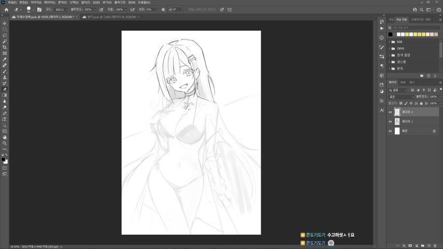Select the Crop tool
This screenshot has height=249, width=443.
[5, 47]
